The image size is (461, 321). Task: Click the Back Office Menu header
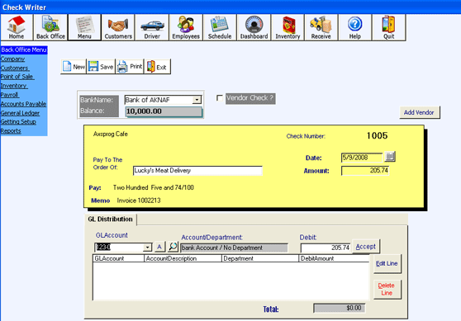tap(24, 50)
